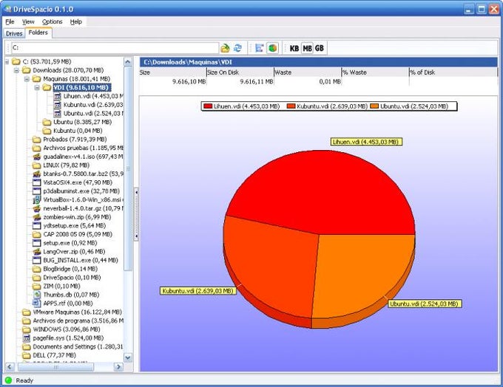Image resolution: width=503 pixels, height=387 pixels.
Task: Click the Thumbs.db file icon
Action: [37, 295]
